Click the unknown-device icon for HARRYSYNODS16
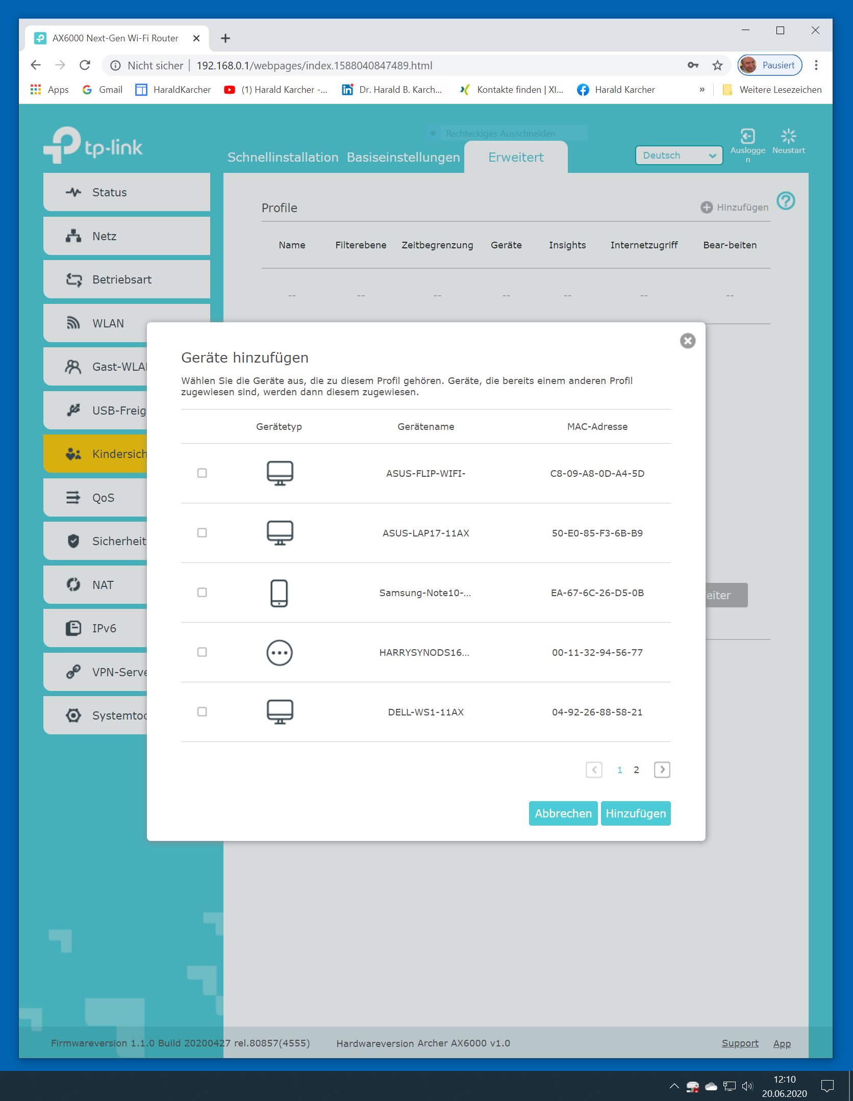 pos(280,653)
